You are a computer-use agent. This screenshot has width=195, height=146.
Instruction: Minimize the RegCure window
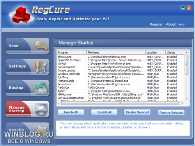[183, 8]
